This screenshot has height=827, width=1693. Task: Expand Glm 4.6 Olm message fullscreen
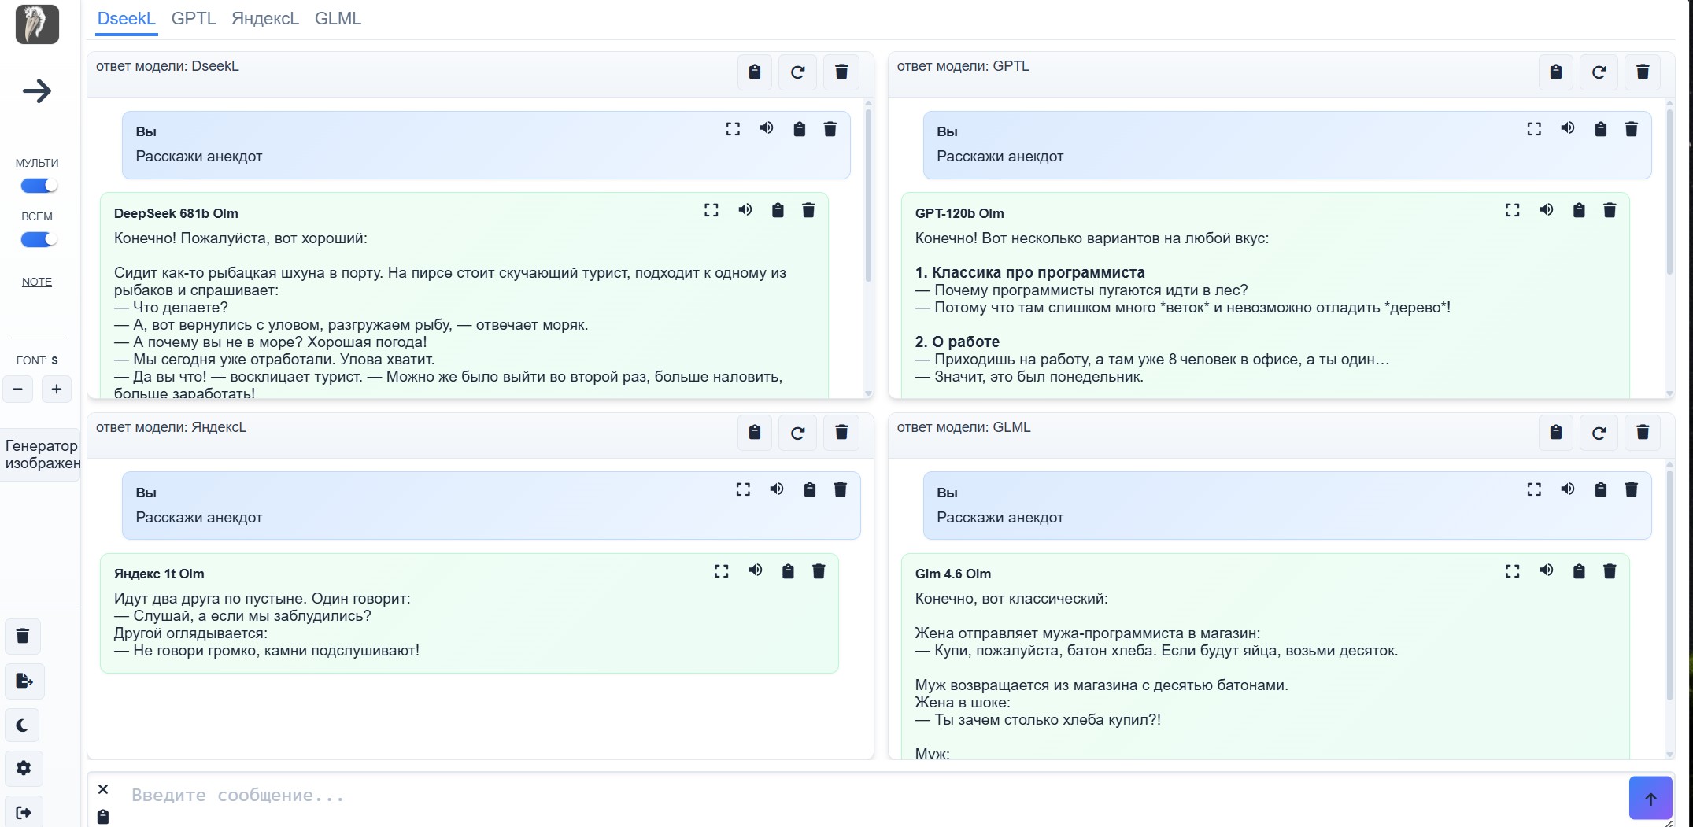(1513, 571)
